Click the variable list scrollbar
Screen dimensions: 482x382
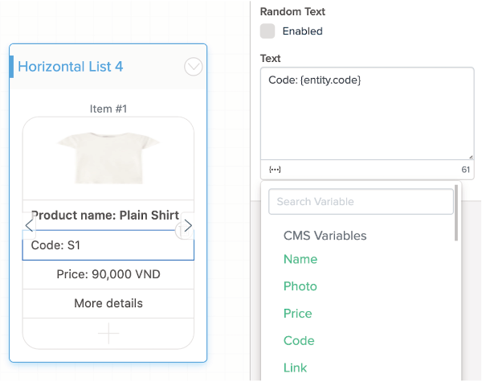tap(456, 213)
